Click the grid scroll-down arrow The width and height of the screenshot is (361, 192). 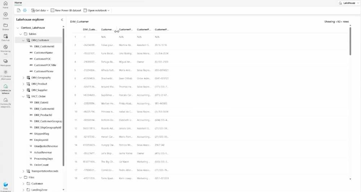tap(350, 179)
